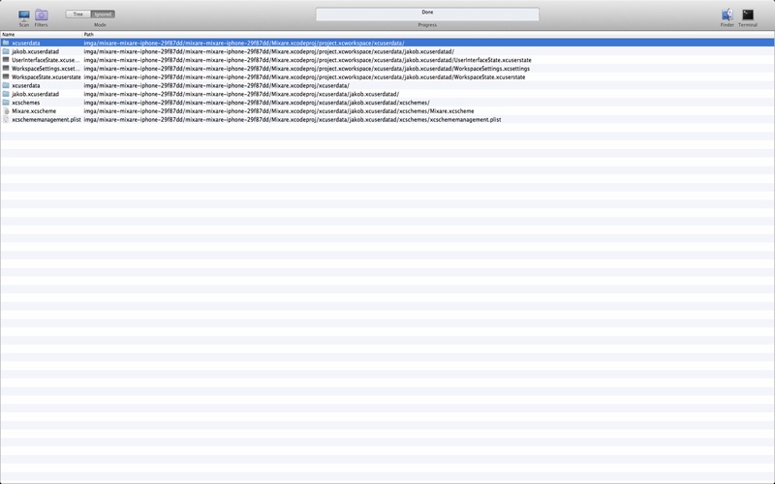The image size is (775, 484).
Task: Select the xcschememanagement.plist name
Action: tap(46, 119)
